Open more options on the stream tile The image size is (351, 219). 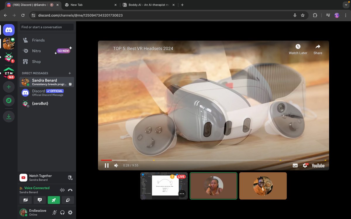[182, 193]
